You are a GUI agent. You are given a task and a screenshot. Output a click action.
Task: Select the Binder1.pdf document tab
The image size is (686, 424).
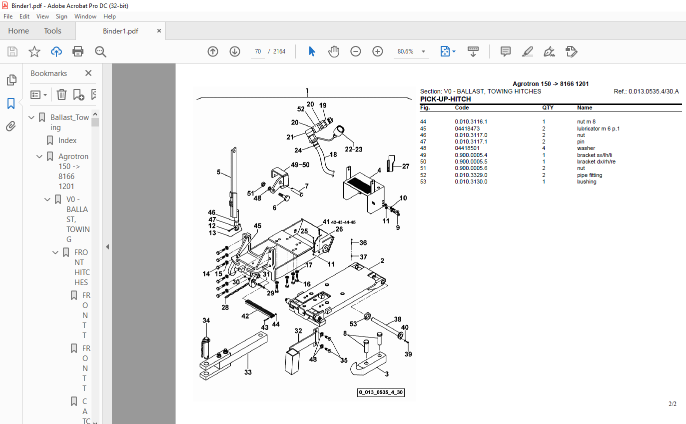pos(120,31)
